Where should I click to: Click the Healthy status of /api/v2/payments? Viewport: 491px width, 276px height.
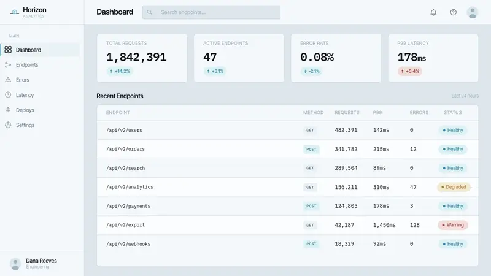[453, 206]
